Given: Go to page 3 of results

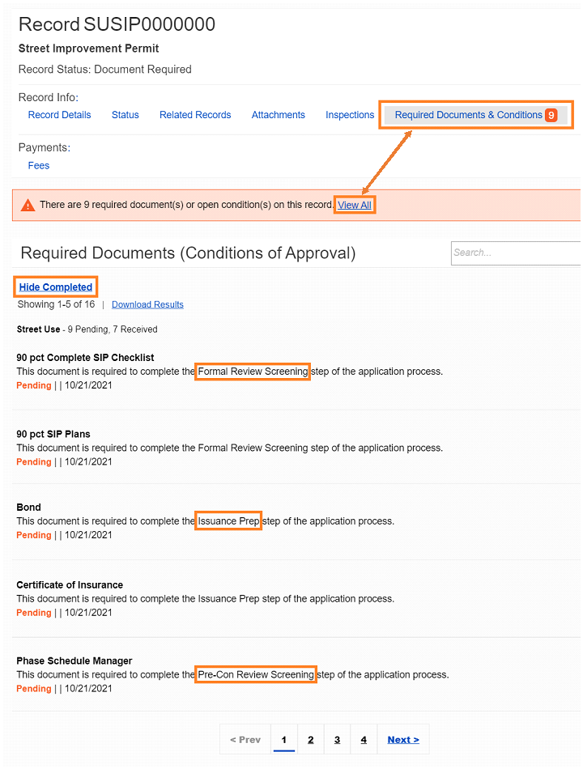Looking at the screenshot, I should pos(337,739).
